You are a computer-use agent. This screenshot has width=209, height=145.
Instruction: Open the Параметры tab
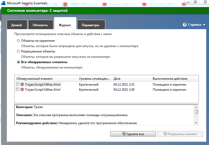click(x=91, y=25)
